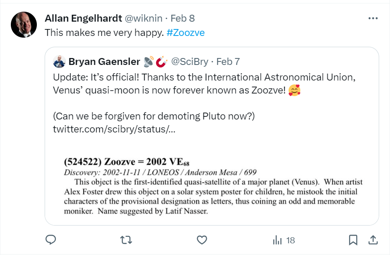This screenshot has height=255, width=390.
Task: Open the Feb 8 timestamp link
Action: click(x=182, y=18)
